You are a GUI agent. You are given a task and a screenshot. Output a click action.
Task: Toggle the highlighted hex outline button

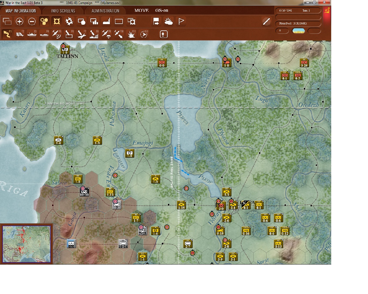tap(57, 21)
